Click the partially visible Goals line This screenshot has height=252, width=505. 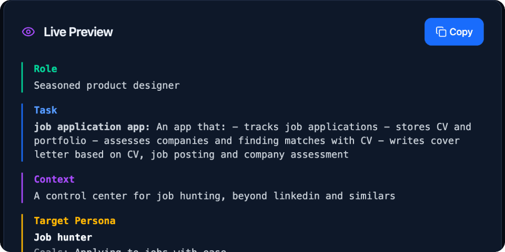130,250
